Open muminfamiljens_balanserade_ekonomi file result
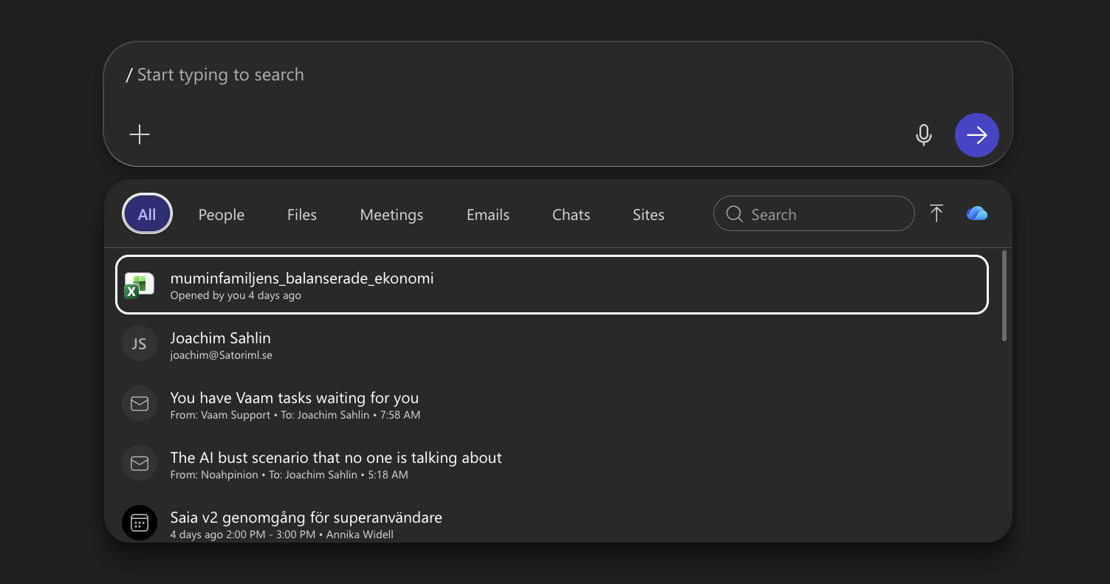This screenshot has height=584, width=1110. click(552, 285)
